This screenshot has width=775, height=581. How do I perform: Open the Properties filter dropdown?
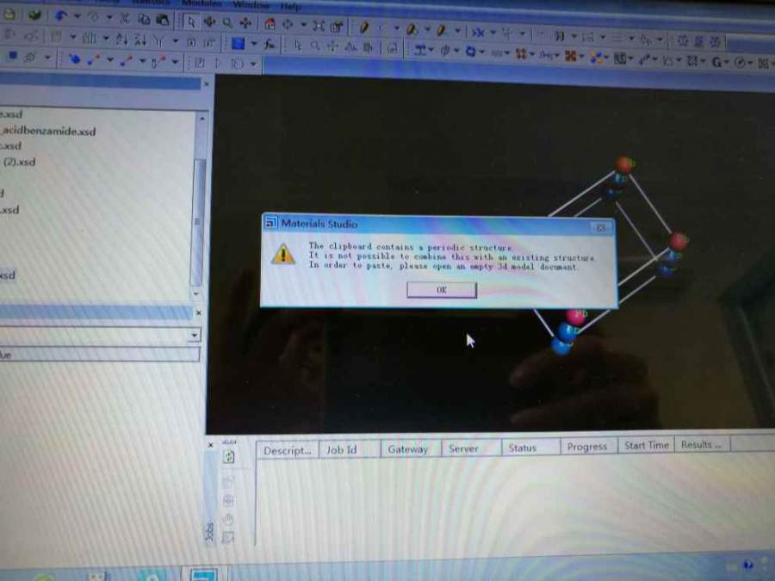tap(194, 335)
